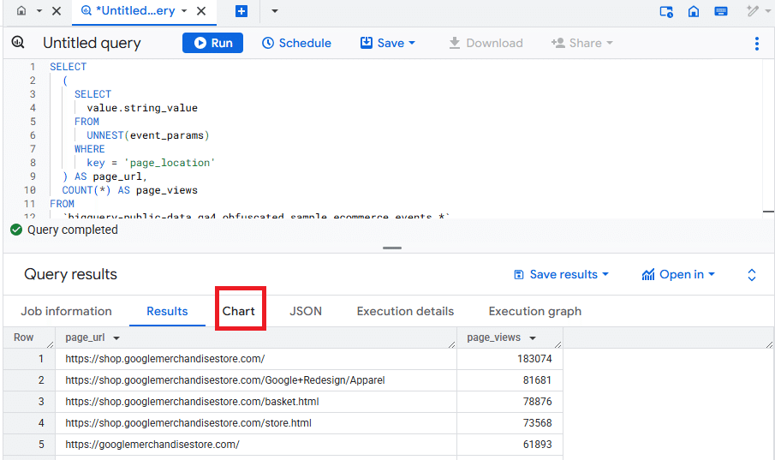775x460 pixels.
Task: Expand the Save dropdown
Action: click(x=388, y=43)
